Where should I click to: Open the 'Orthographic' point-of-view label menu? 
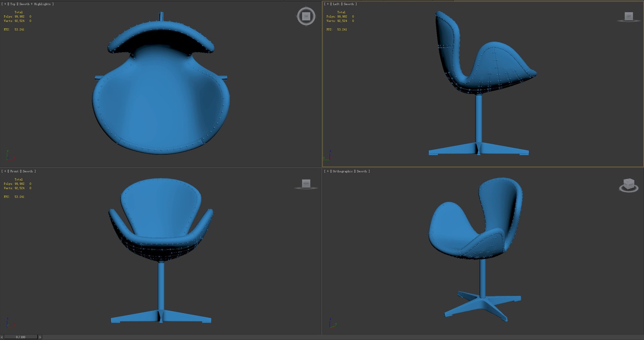[342, 171]
